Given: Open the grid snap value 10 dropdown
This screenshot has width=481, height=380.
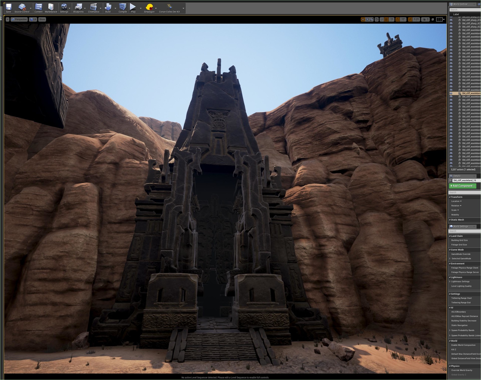Looking at the screenshot, I should [x=392, y=19].
